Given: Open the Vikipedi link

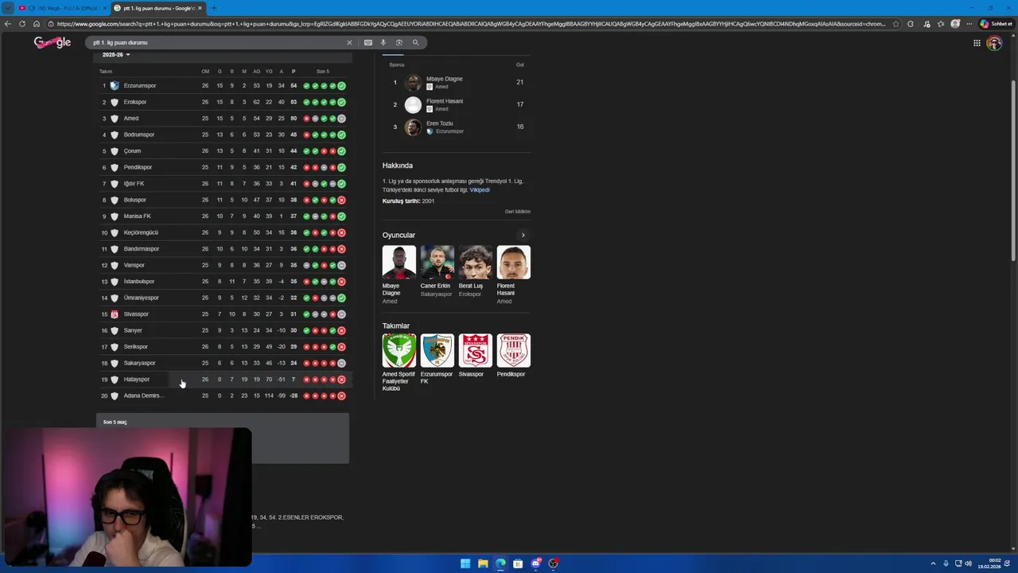Looking at the screenshot, I should pos(480,190).
